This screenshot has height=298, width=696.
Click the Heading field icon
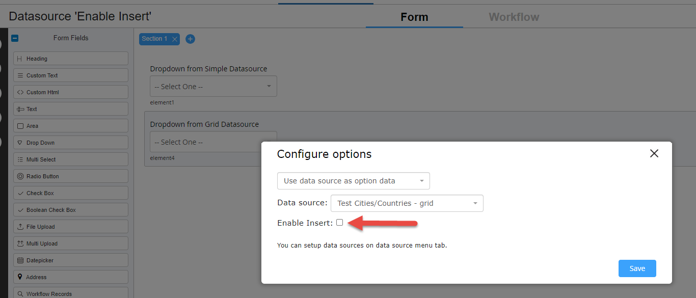(x=20, y=59)
